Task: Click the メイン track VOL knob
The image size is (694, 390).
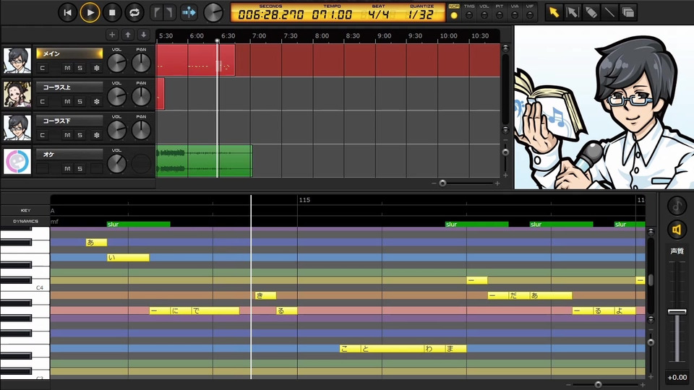Action: [117, 64]
